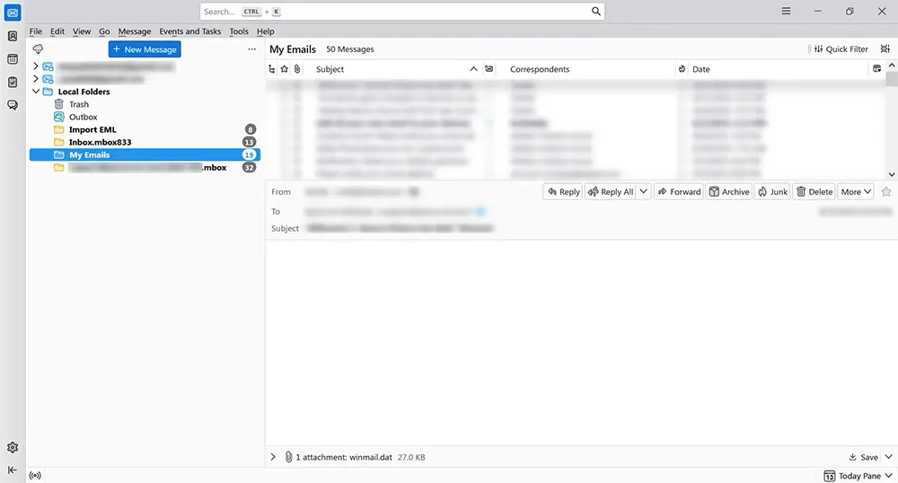Click the Get Messages cloud icon

coord(38,49)
